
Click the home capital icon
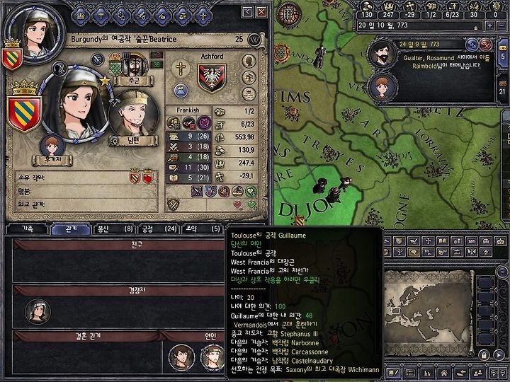(443, 374)
